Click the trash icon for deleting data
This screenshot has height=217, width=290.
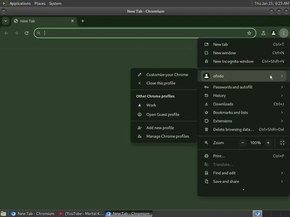click(206, 129)
